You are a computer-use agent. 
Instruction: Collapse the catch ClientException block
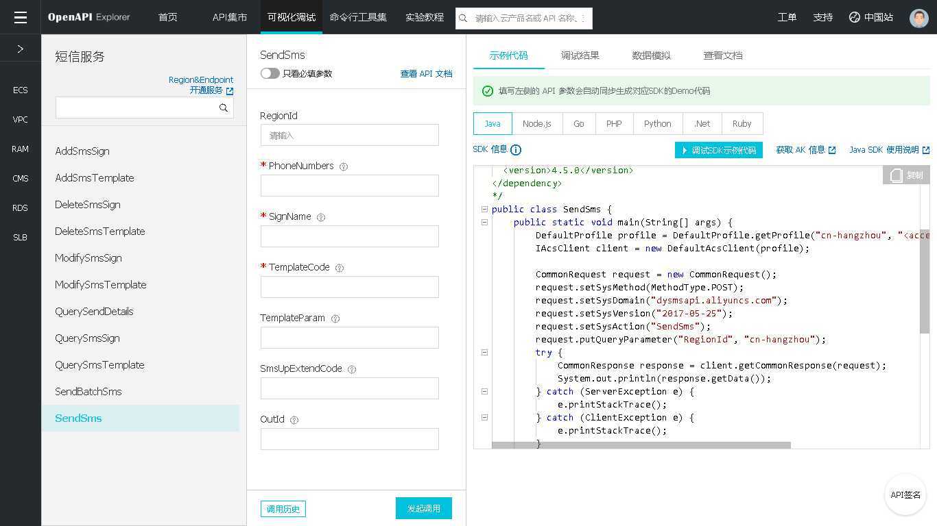[484, 417]
